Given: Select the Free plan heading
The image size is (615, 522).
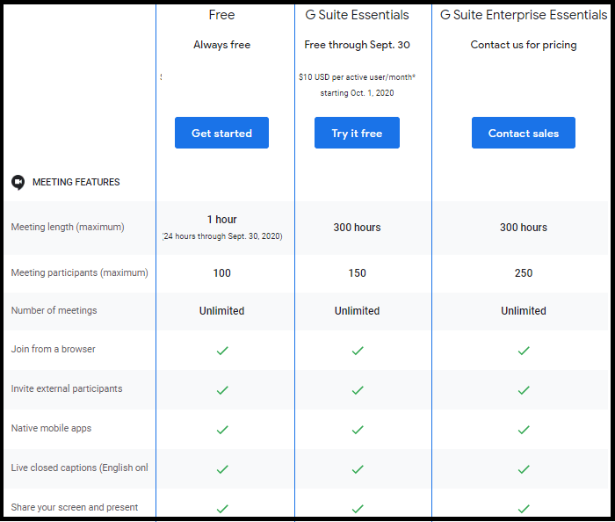Looking at the screenshot, I should tap(221, 15).
